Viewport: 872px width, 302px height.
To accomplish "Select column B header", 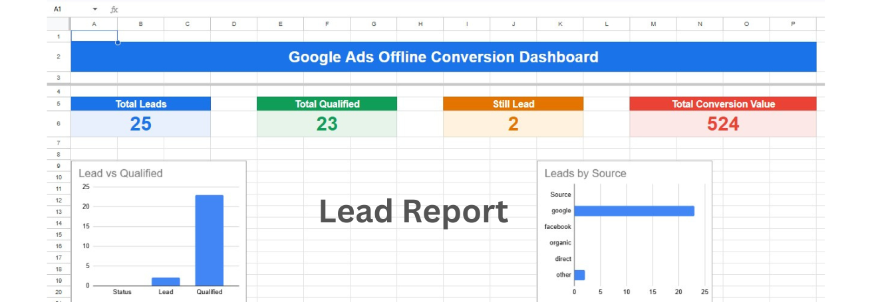I will click(x=140, y=24).
